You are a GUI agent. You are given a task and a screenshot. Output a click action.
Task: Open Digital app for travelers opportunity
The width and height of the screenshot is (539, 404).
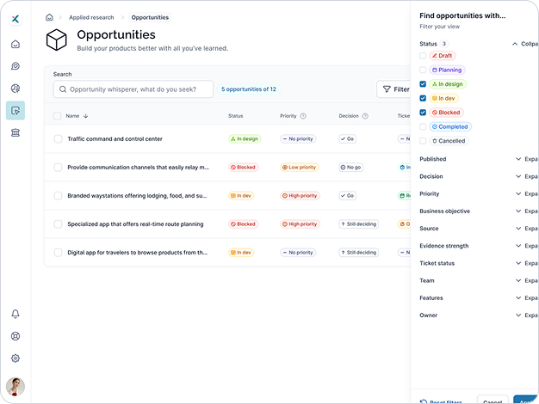click(138, 253)
